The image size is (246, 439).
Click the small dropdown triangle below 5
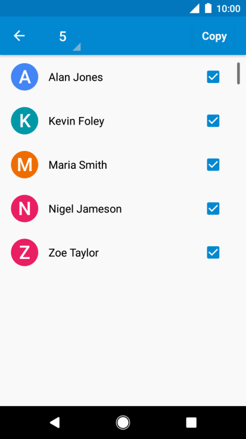point(77,47)
